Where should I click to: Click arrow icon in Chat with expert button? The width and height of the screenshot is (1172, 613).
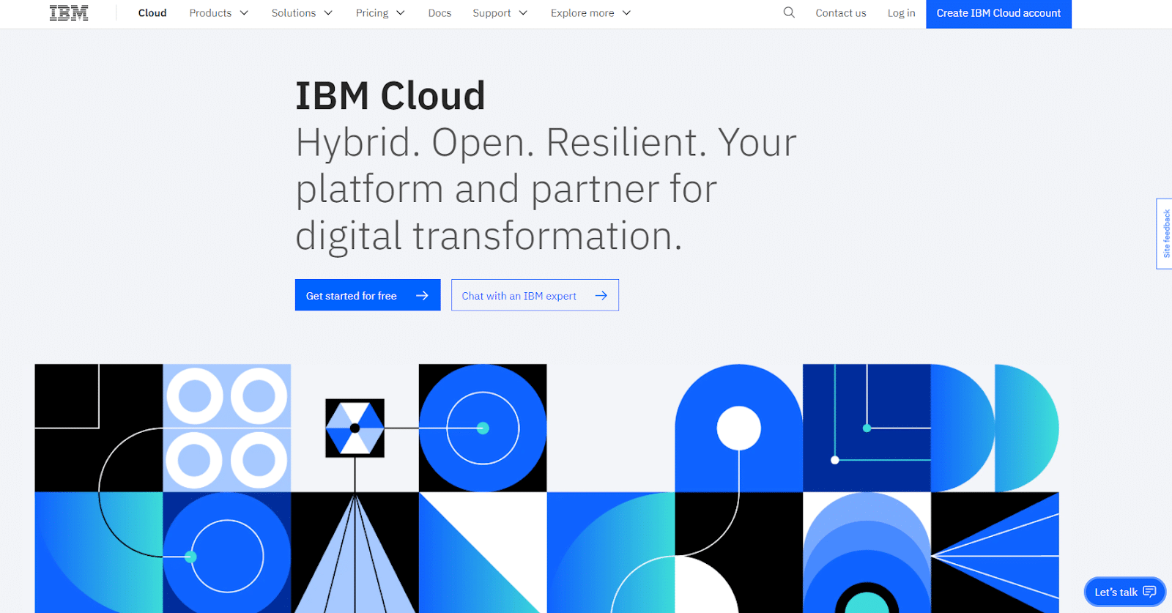(601, 296)
